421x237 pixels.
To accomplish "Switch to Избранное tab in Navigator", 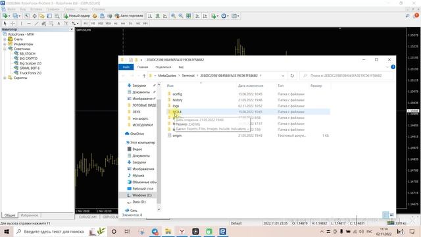I will (29, 215).
